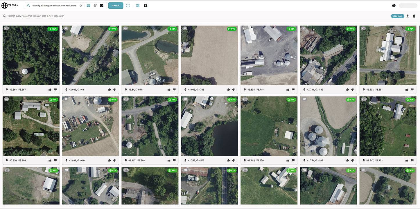The height and width of the screenshot is (209, 420).
Task: Like the result at 42.835, -73.718
Action: click(x=288, y=89)
